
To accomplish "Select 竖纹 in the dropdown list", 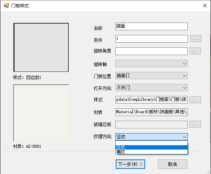I will click(x=151, y=147).
